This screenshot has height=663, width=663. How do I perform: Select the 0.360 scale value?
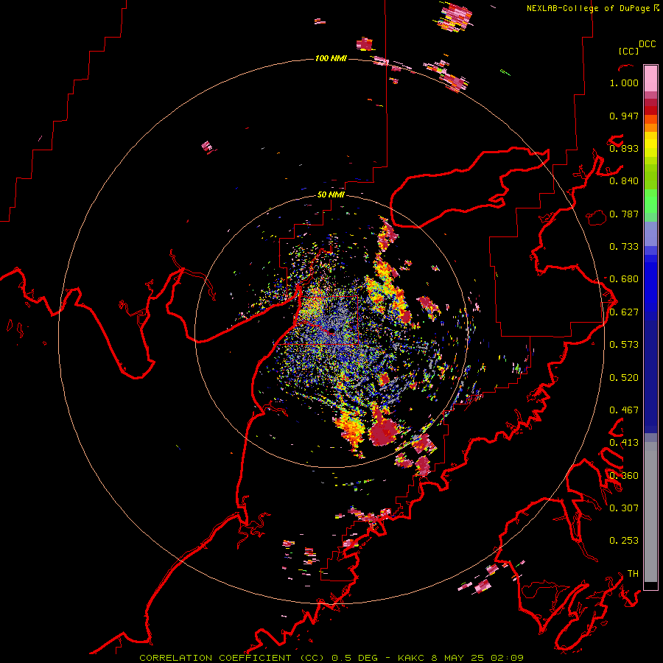click(624, 476)
